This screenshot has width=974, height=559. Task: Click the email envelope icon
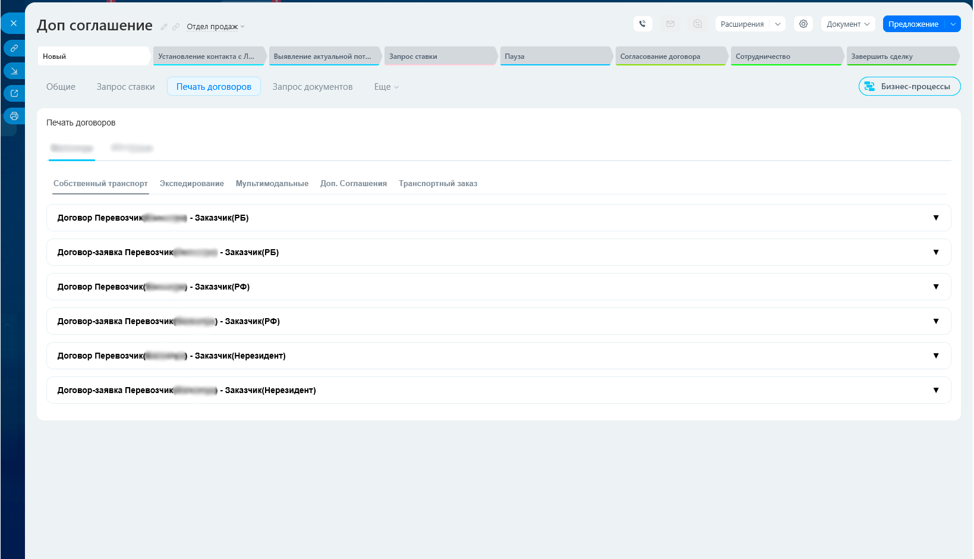tap(670, 24)
